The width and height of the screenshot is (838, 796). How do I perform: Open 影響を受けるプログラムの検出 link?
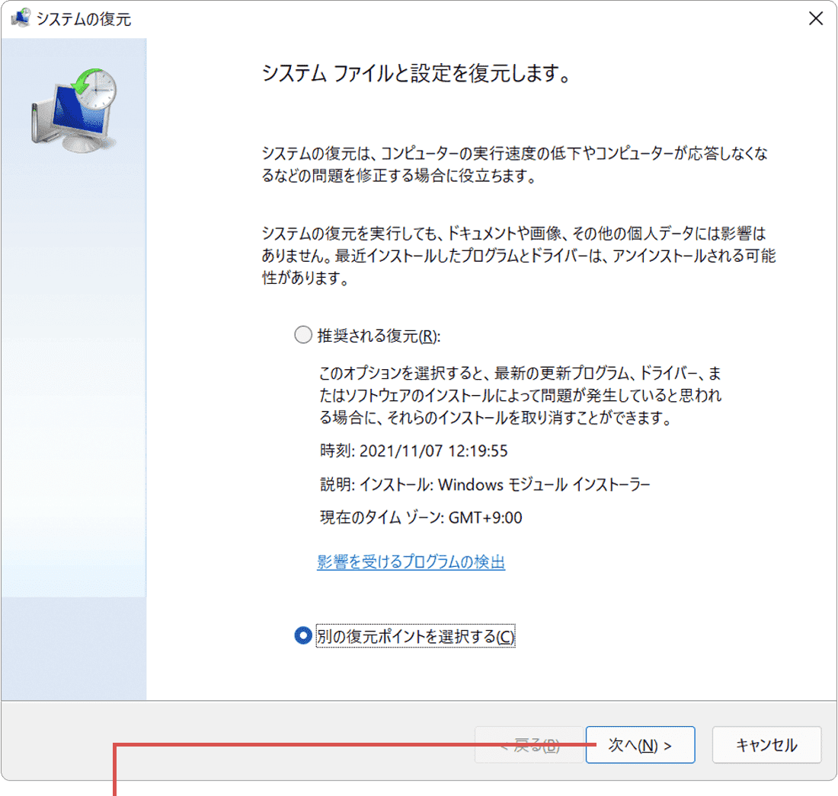[412, 562]
